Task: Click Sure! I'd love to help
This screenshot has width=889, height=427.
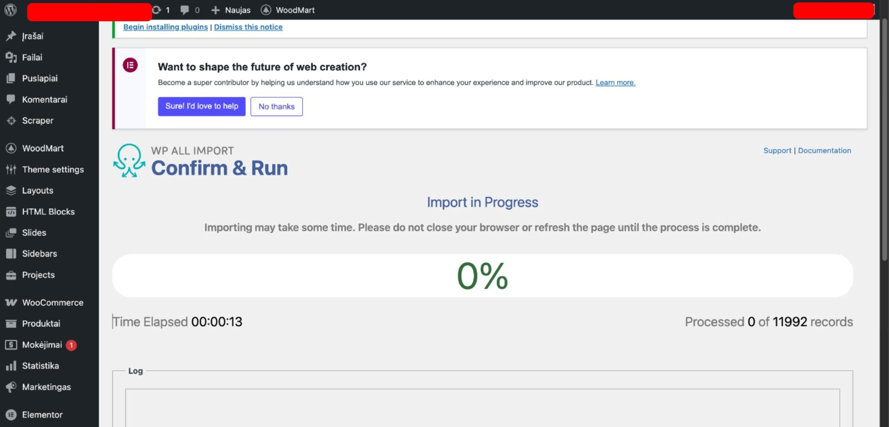Action: tap(201, 106)
